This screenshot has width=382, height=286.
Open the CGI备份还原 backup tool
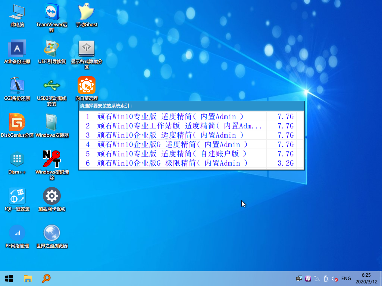[17, 86]
